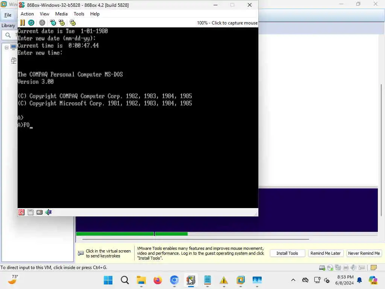Click the sound speaker icon in the 86Box status bar
Screen dimensions: 385x289
click(x=49, y=212)
